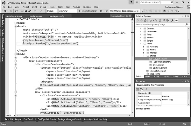Collapse the Views folder node
This screenshot has width=191, height=126.
(x=141, y=44)
